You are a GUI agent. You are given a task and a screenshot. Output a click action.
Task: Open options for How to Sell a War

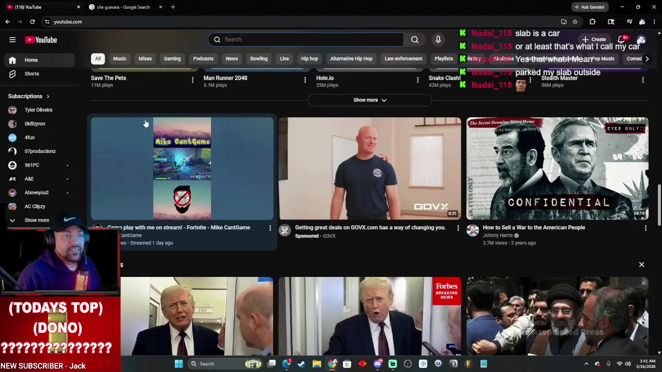click(645, 228)
